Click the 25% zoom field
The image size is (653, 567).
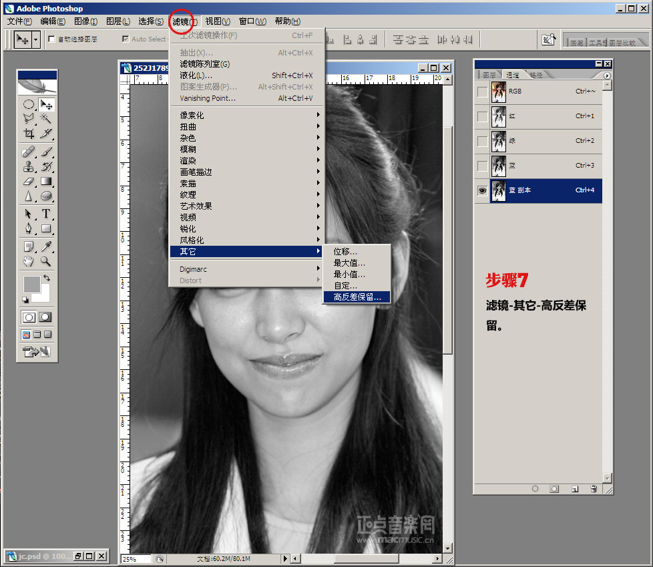(136, 558)
